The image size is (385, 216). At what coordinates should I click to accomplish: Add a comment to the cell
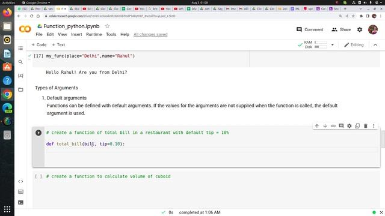click(341, 126)
